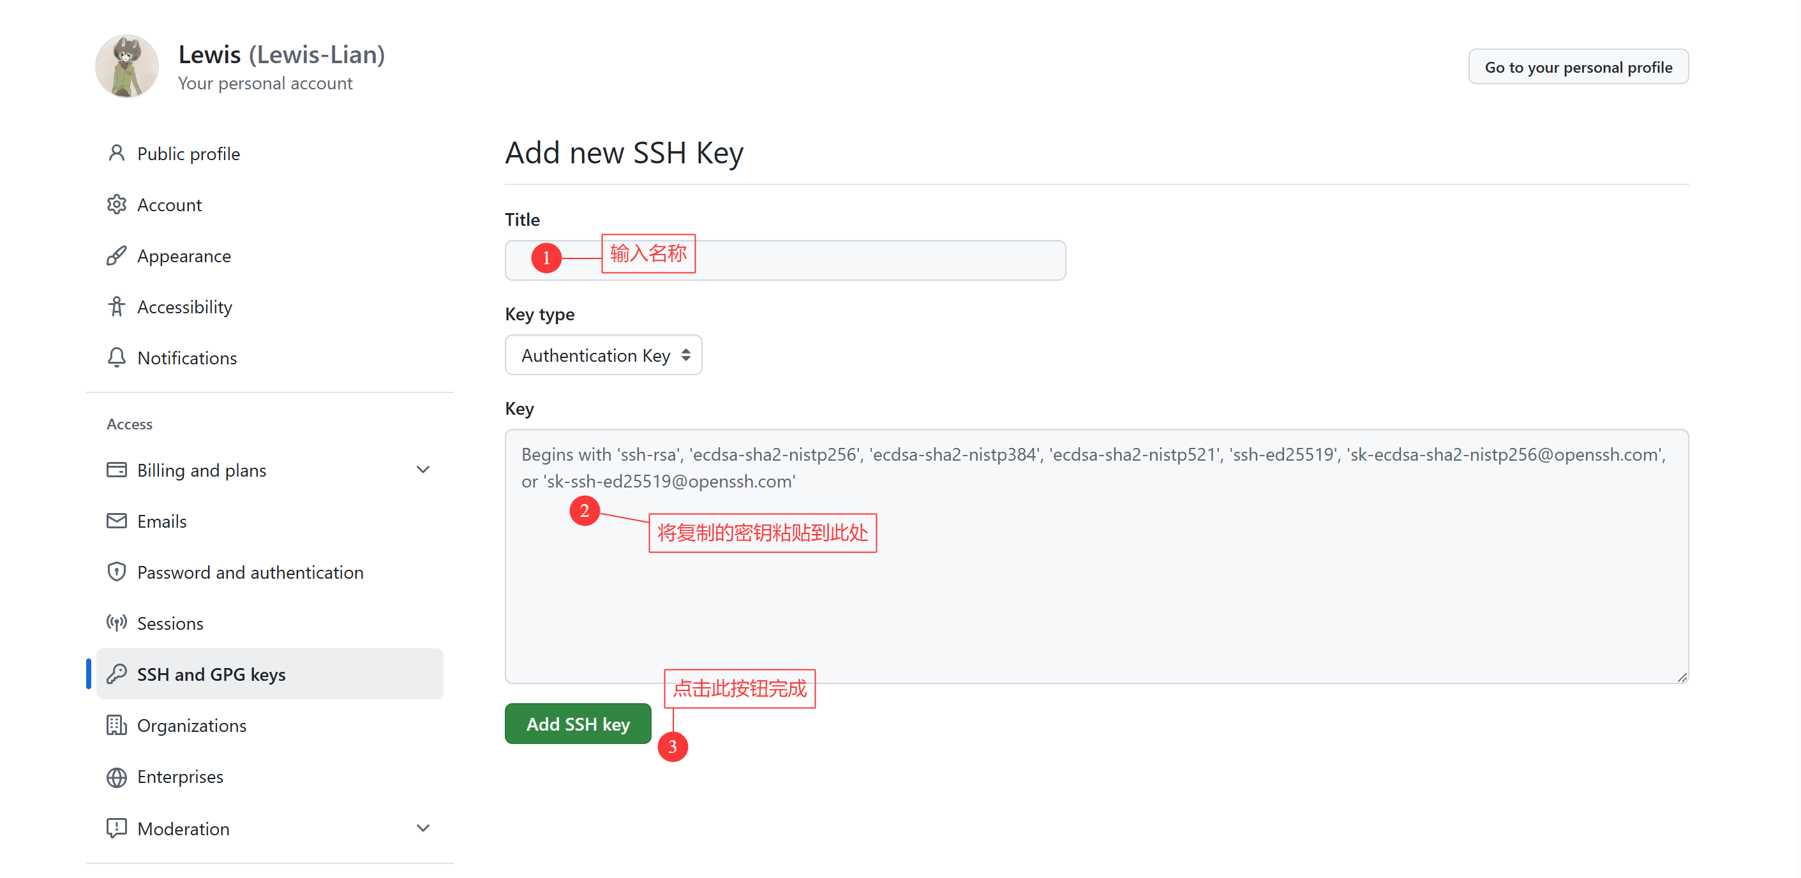Screen dimensions: 1801x878
Task: Click the Enterprises globe icon
Action: click(116, 777)
